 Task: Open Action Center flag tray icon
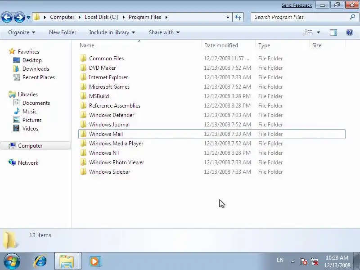(x=303, y=261)
